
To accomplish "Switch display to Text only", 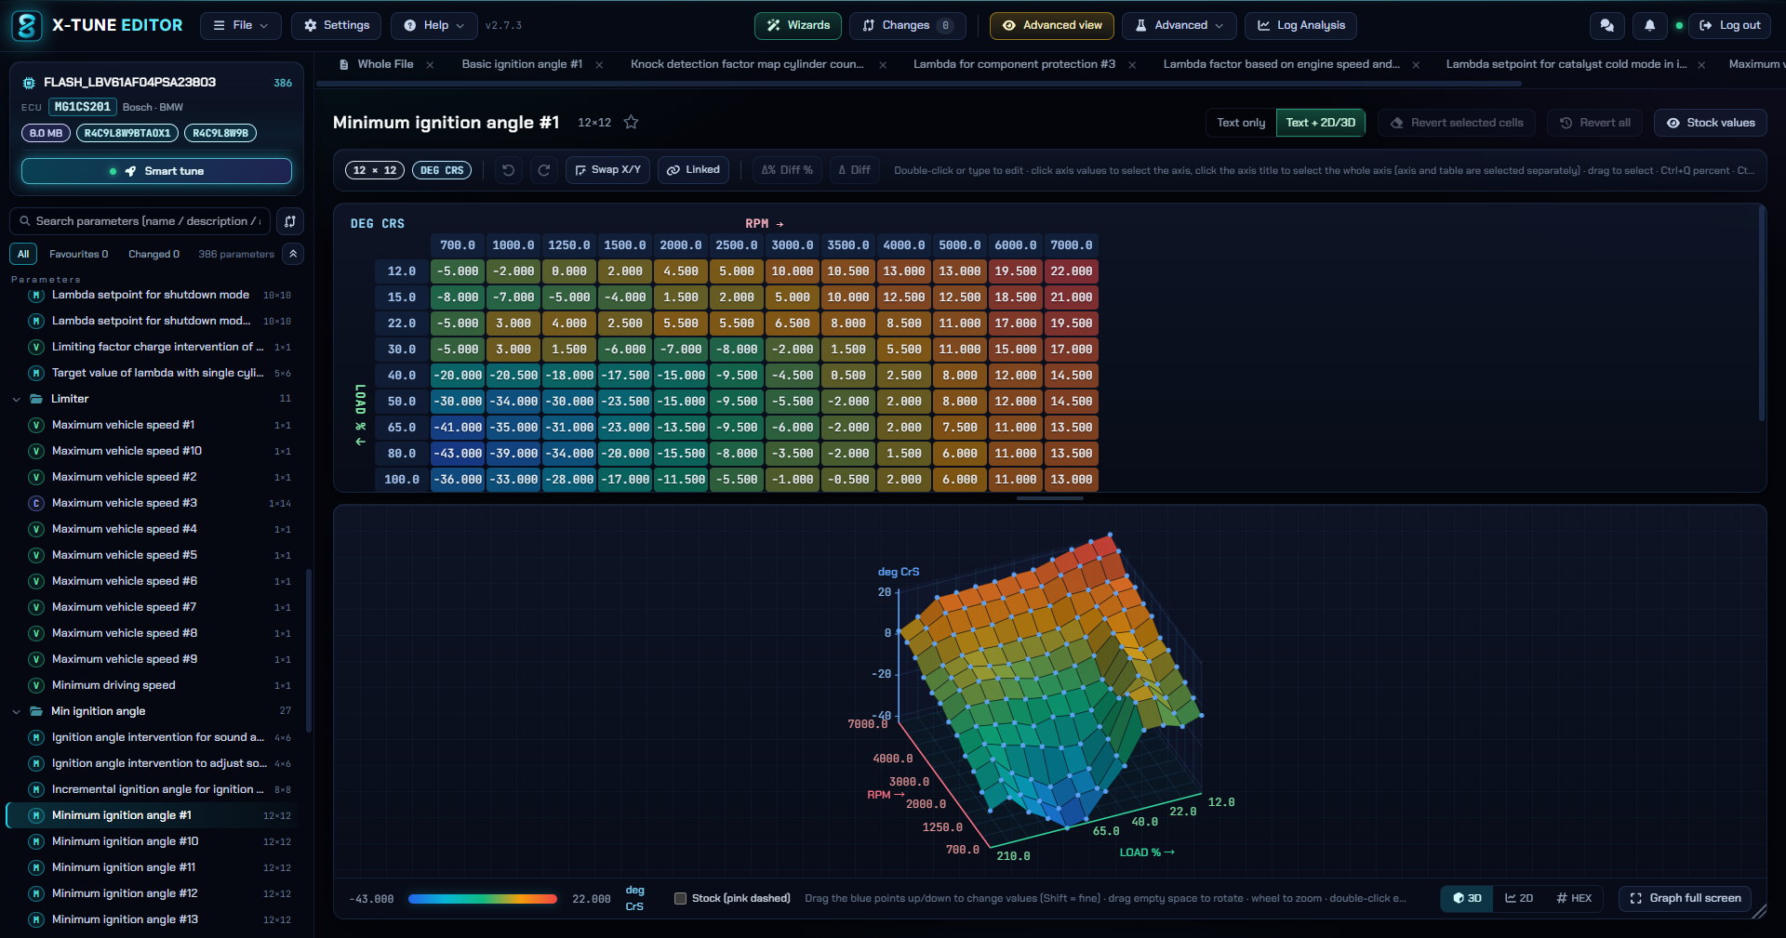I will point(1241,123).
